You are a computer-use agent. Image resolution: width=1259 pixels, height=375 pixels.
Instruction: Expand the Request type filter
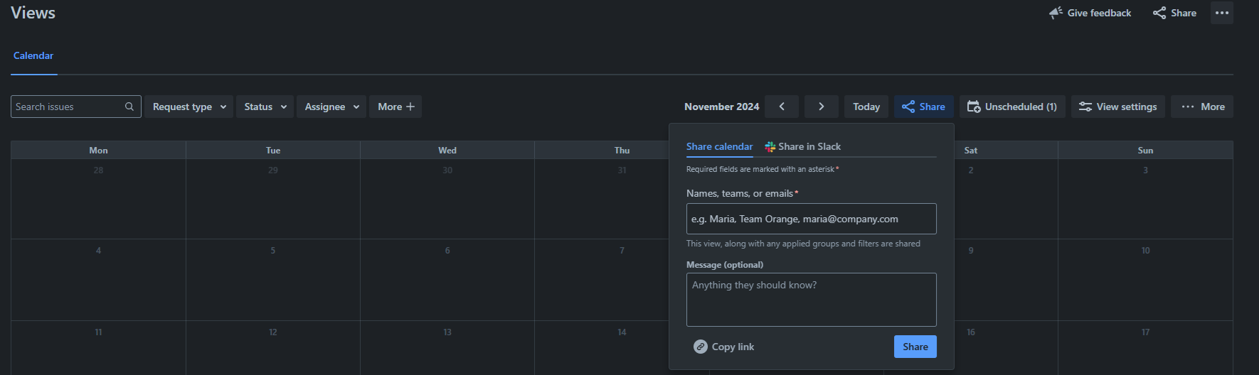click(x=189, y=107)
